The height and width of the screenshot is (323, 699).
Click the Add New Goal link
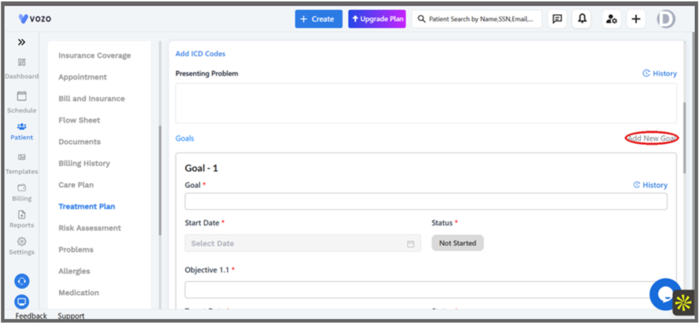pyautogui.click(x=652, y=138)
